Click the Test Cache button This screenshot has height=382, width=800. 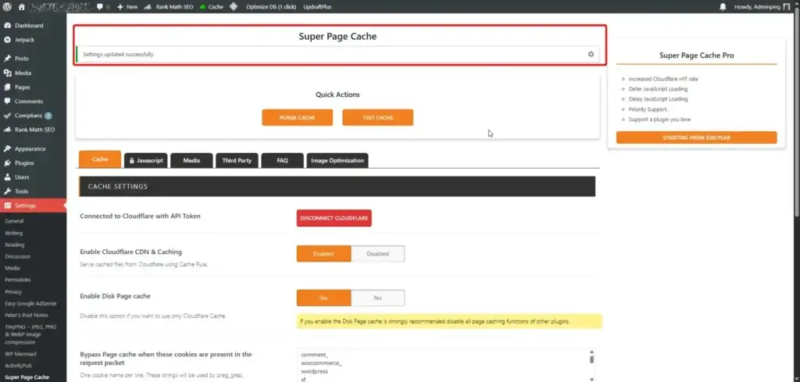377,117
